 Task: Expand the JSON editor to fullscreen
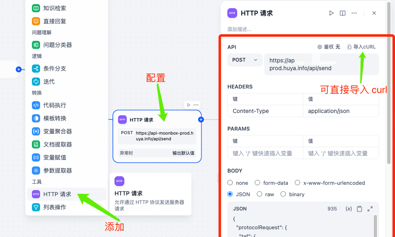(370, 209)
